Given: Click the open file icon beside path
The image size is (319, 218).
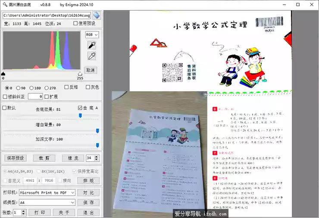Looking at the screenshot, I should 97,15.
